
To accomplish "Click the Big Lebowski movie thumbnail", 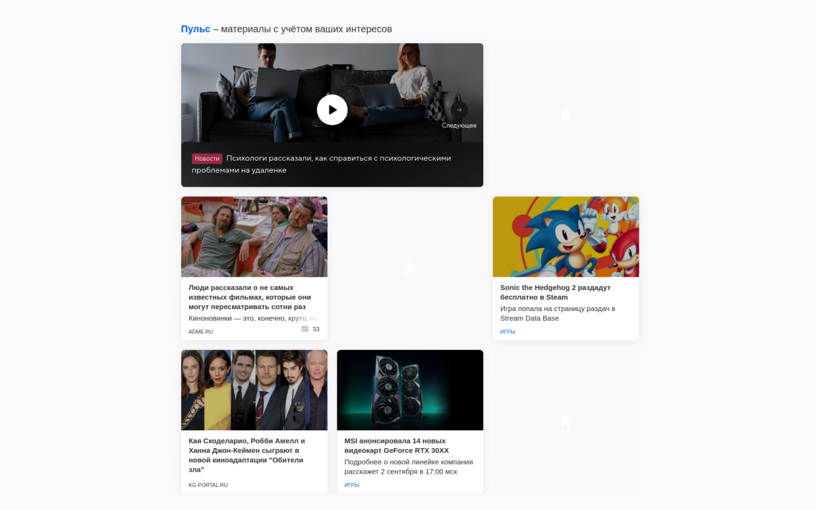I will [x=254, y=237].
